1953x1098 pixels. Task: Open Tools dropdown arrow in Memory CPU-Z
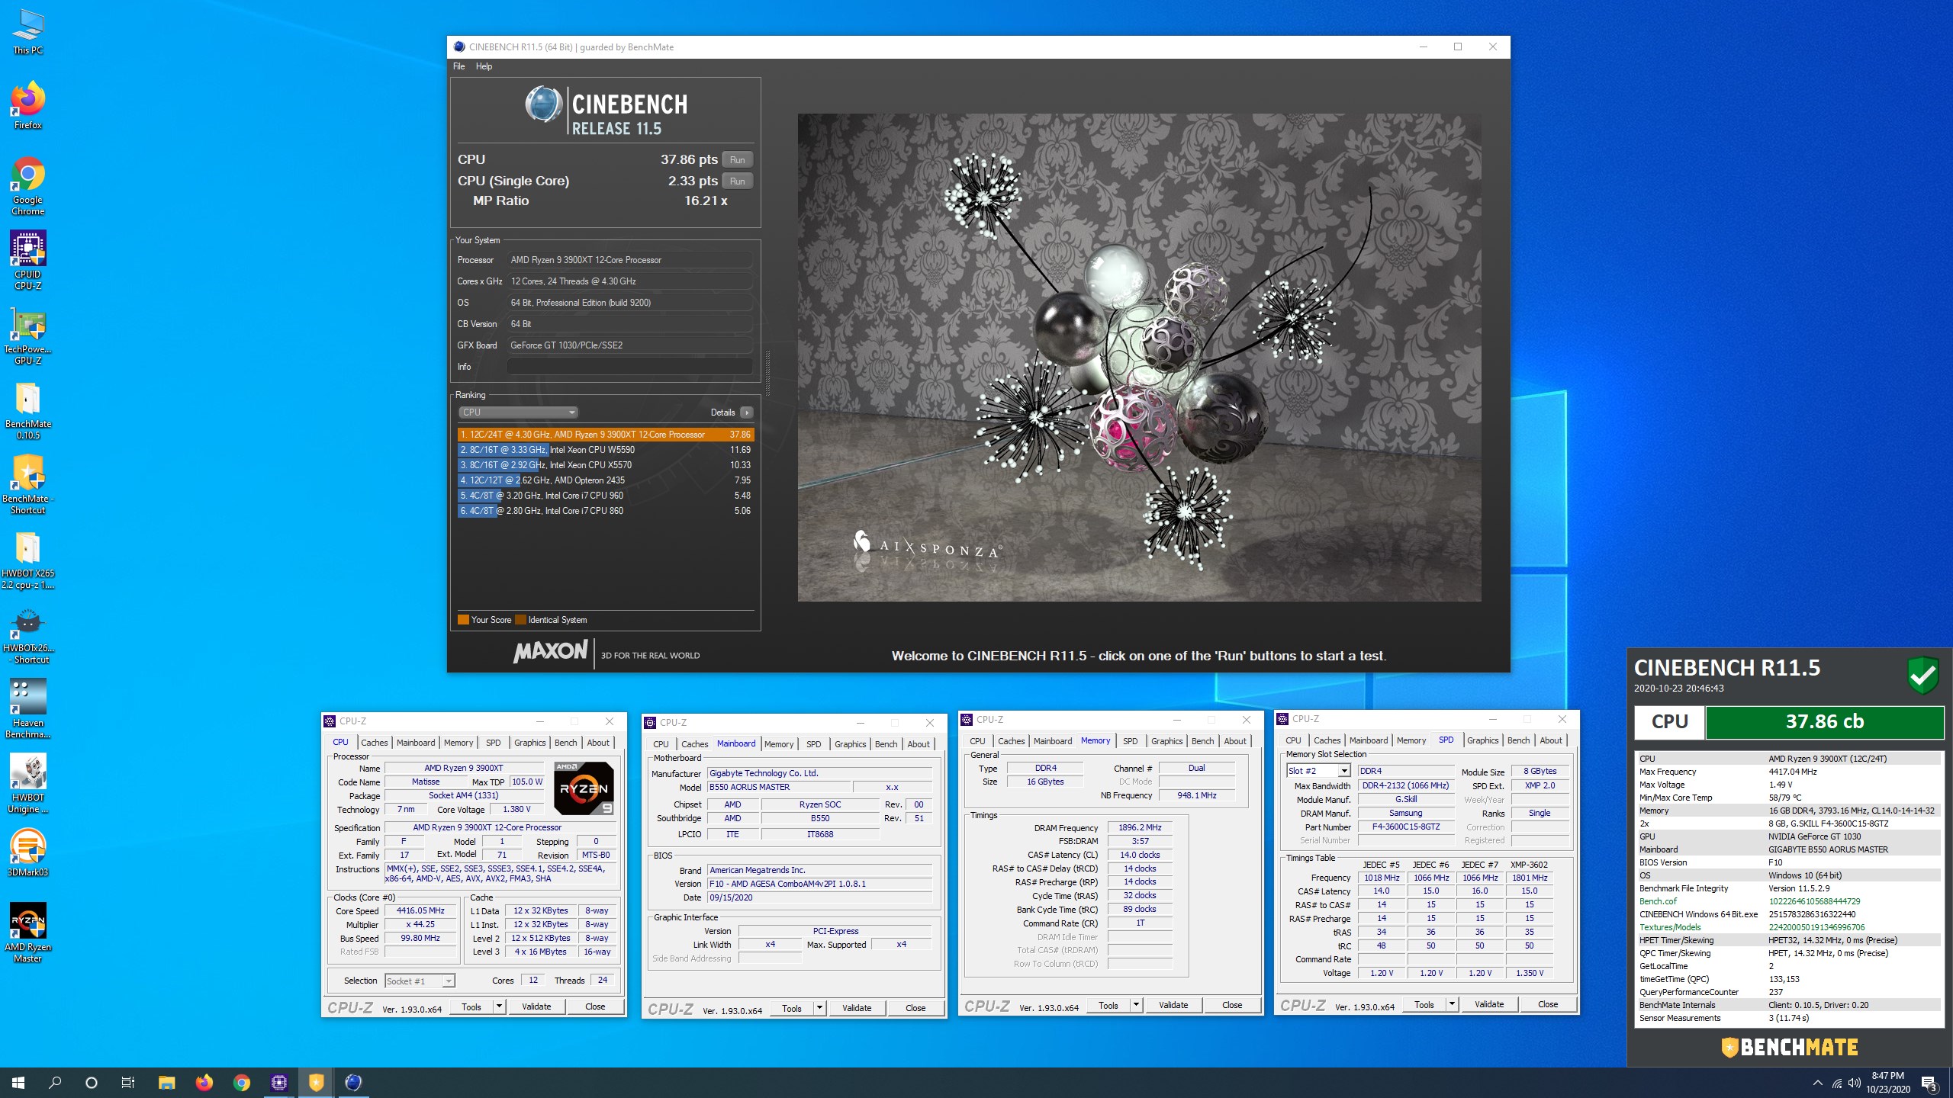(x=1135, y=1005)
